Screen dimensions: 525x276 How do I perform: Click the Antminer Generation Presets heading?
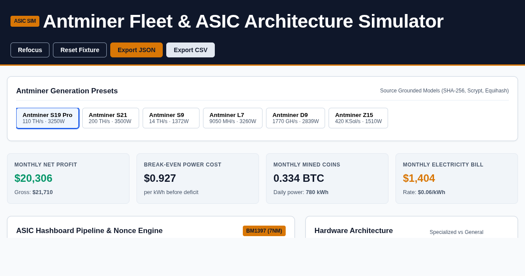(x=67, y=91)
